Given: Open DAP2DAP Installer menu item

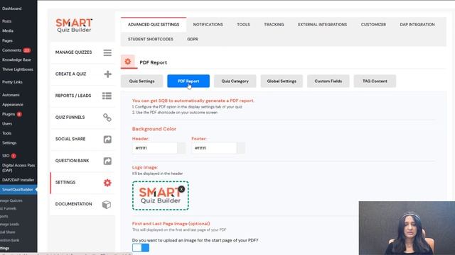Looking at the screenshot, I should coord(18,180).
